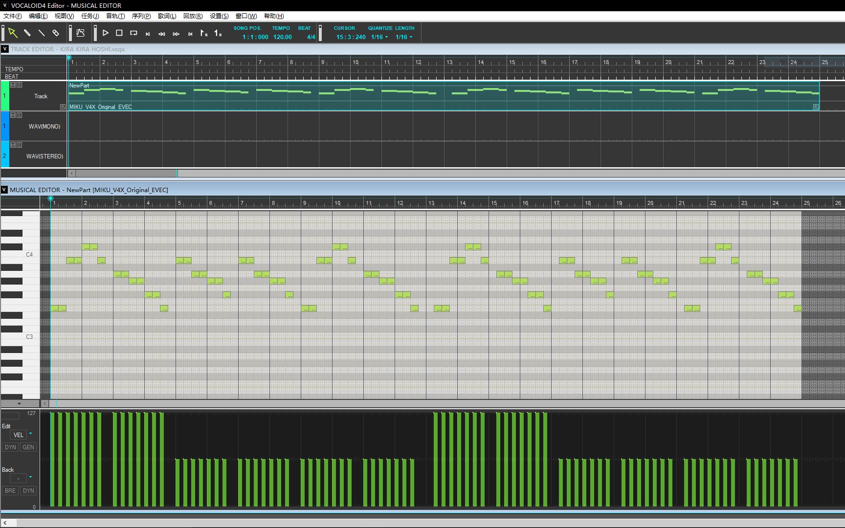845x528 pixels.
Task: Mute the vocal Track 1
Action: coord(13,85)
